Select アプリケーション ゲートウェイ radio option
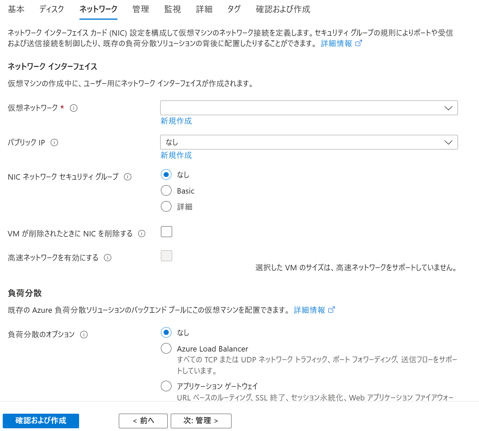This screenshot has height=431, width=479. coord(166,386)
